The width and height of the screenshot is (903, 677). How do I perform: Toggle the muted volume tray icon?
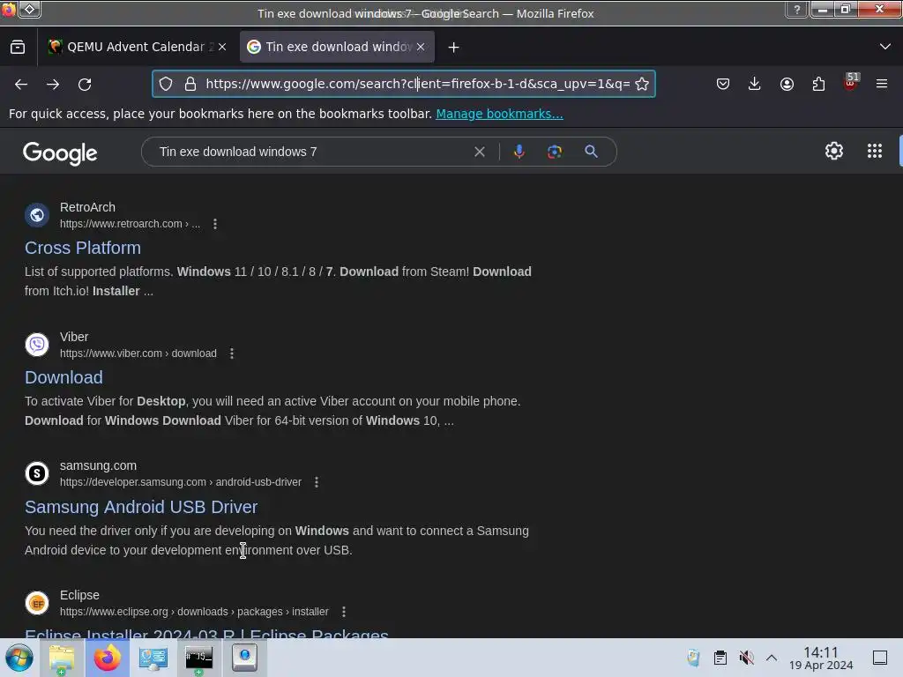pyautogui.click(x=746, y=658)
